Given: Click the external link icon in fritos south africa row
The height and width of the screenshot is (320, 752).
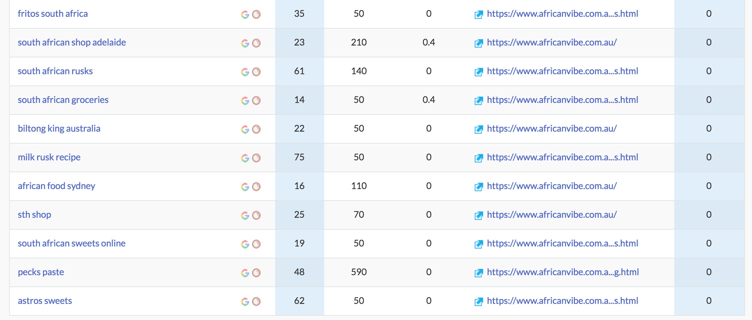Looking at the screenshot, I should click(479, 14).
